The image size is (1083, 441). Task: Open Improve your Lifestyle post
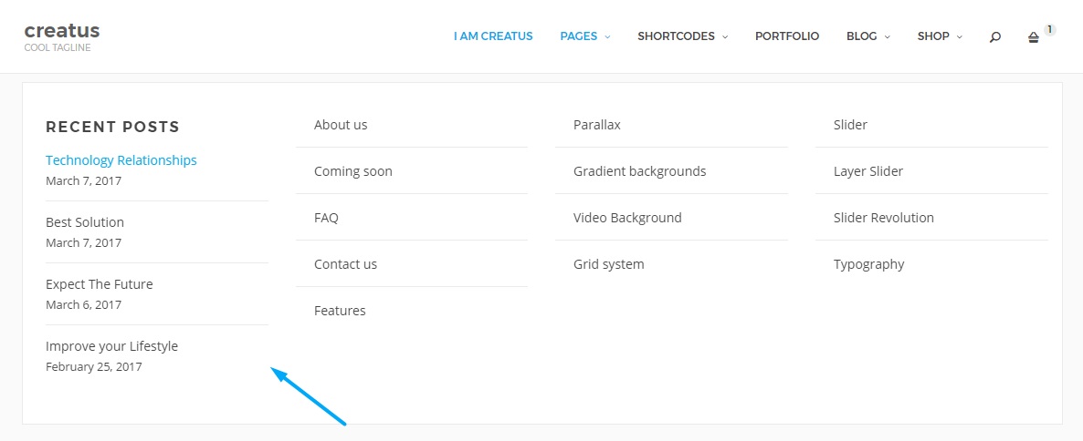point(111,346)
